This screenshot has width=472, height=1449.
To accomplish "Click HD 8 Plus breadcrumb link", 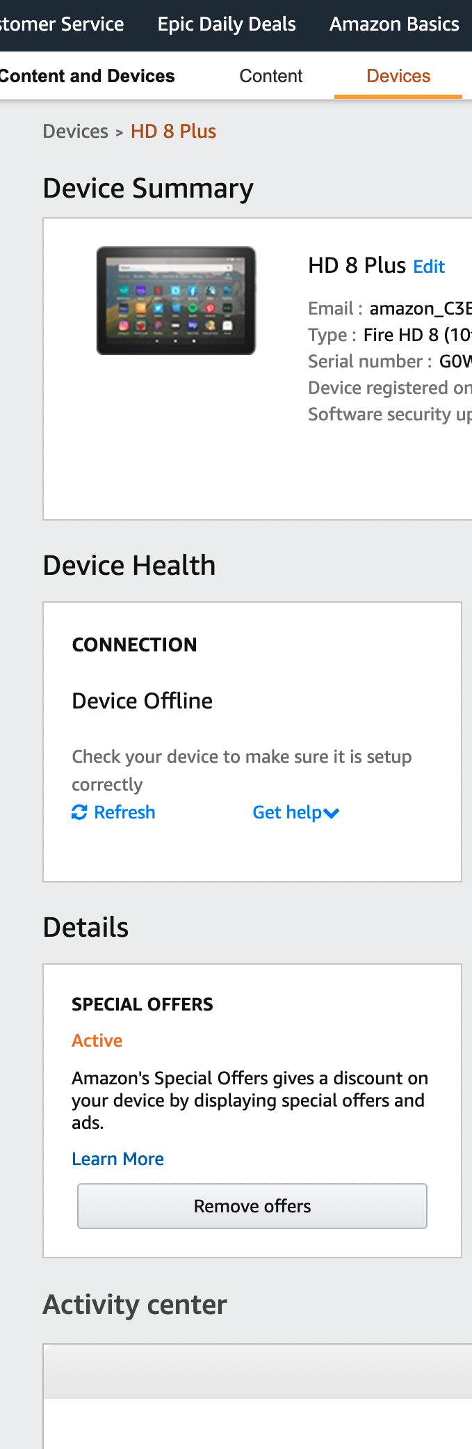I will pos(173,132).
